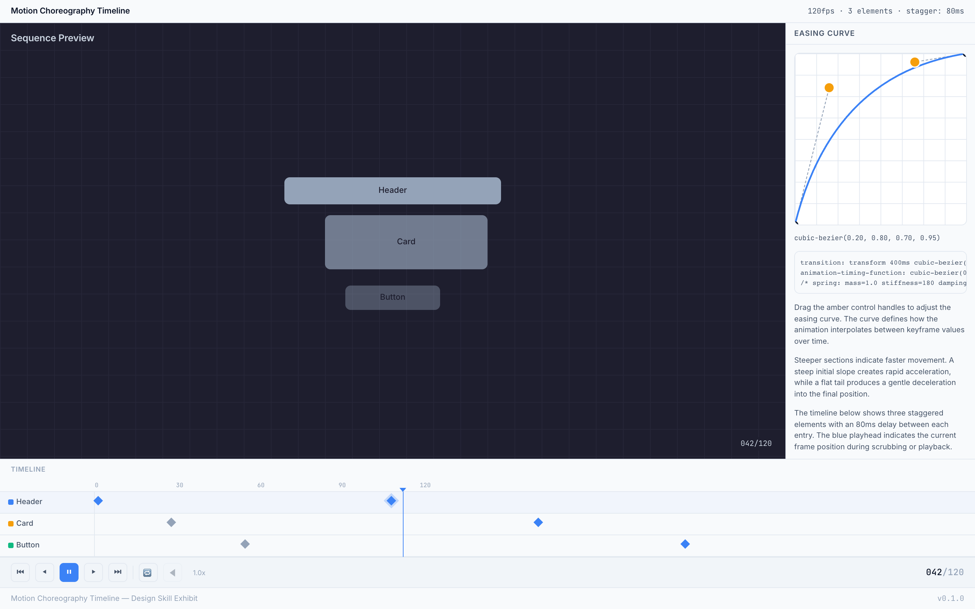Click the upper-right amber bezier handle
975x609 pixels.
[914, 62]
